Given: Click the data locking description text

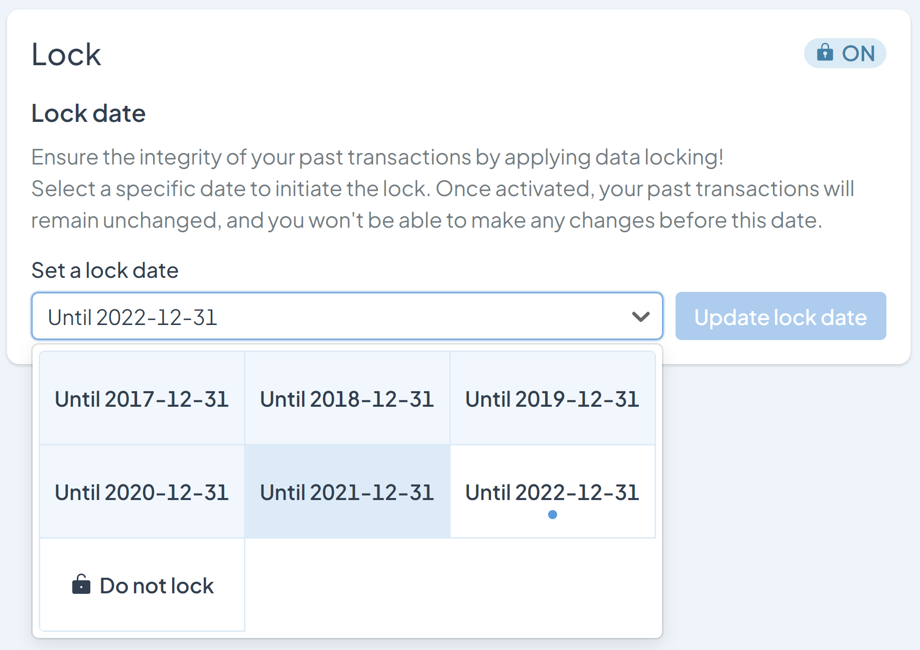Looking at the screenshot, I should click(x=442, y=188).
